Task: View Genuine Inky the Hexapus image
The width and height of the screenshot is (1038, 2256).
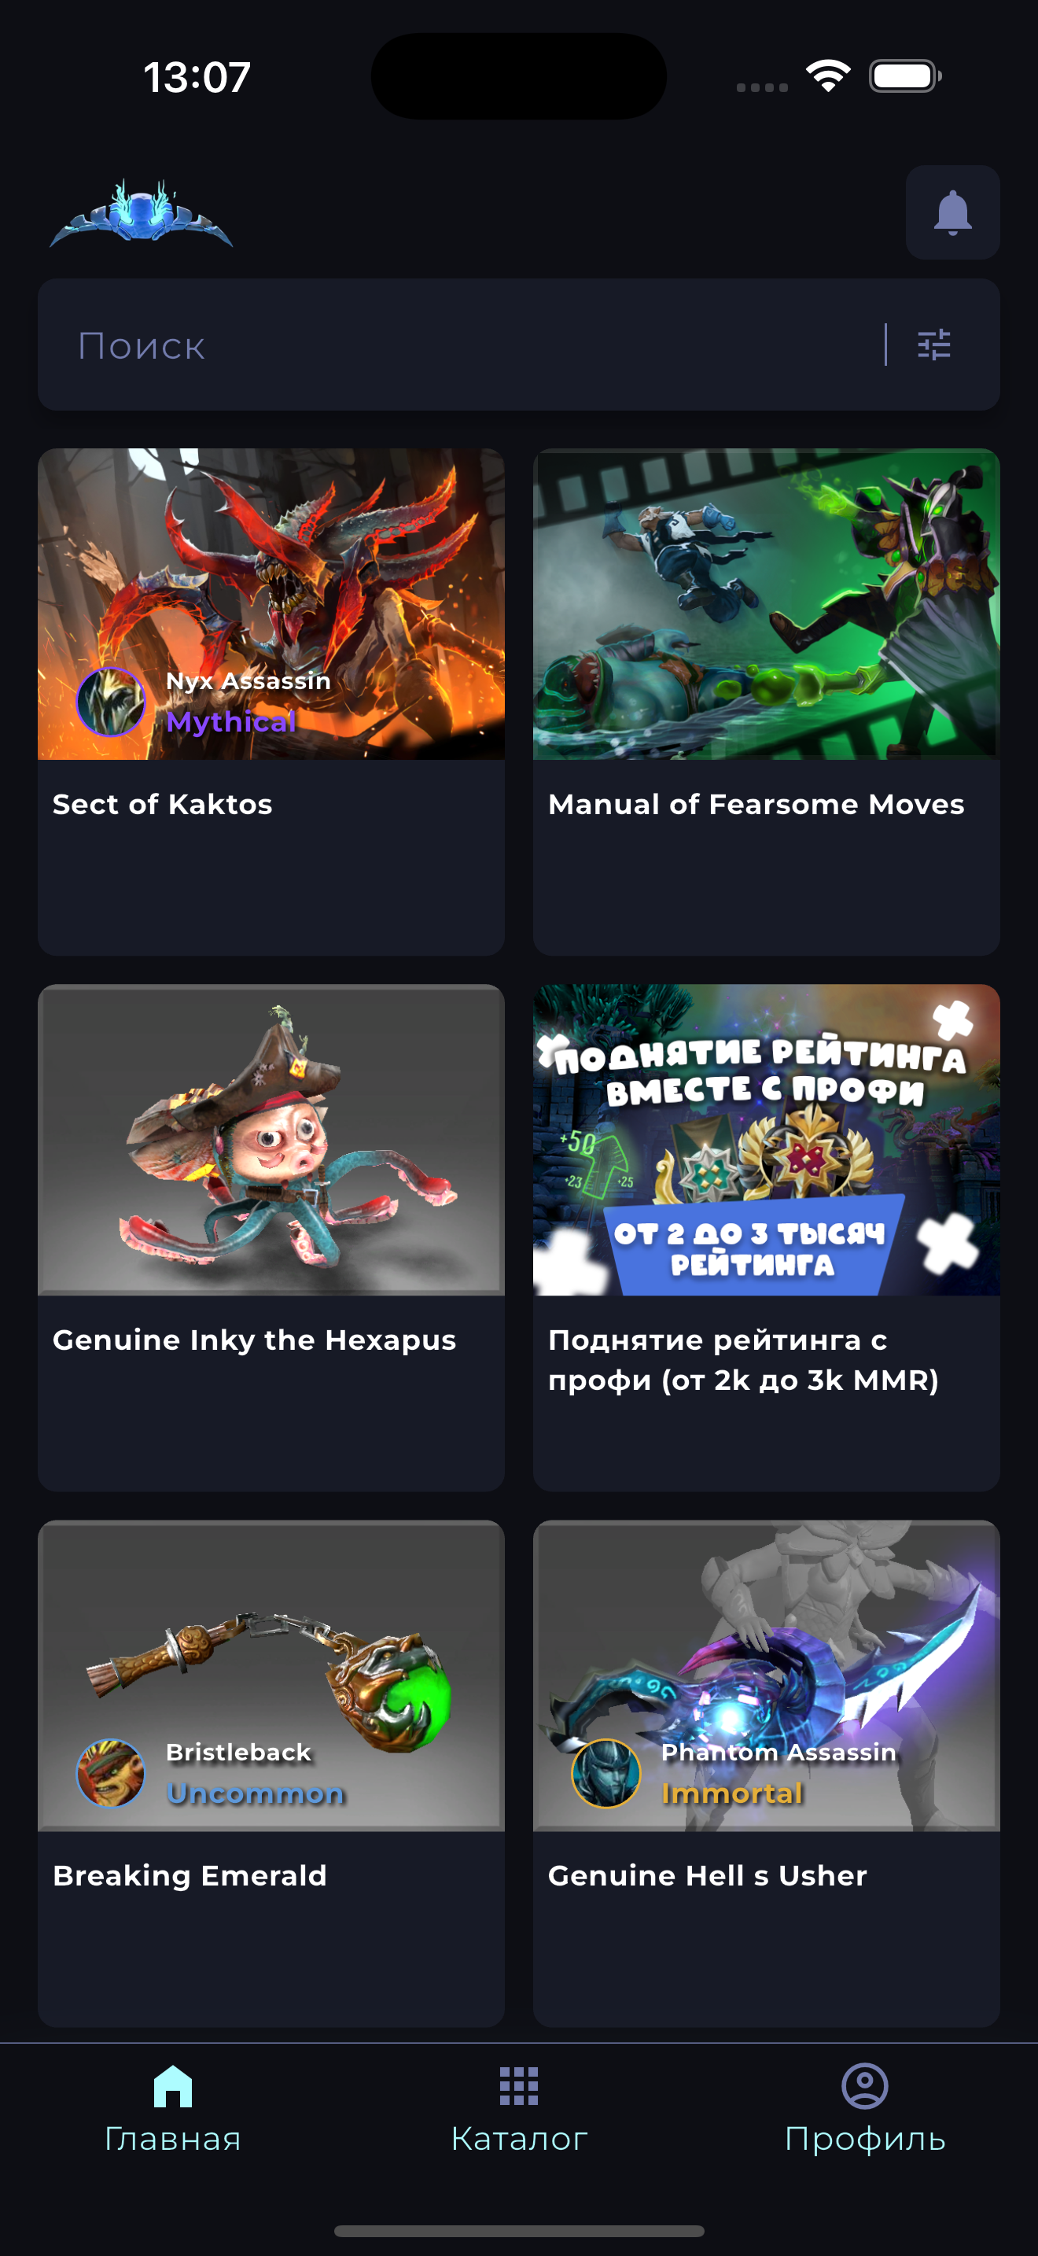Action: [x=271, y=1139]
